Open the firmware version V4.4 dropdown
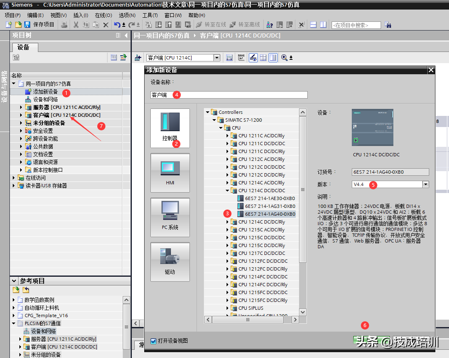Viewport: 449px width, 358px height. pos(426,184)
